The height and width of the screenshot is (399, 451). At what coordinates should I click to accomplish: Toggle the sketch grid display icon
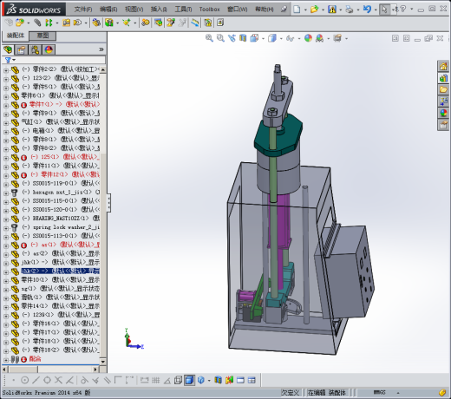155,380
